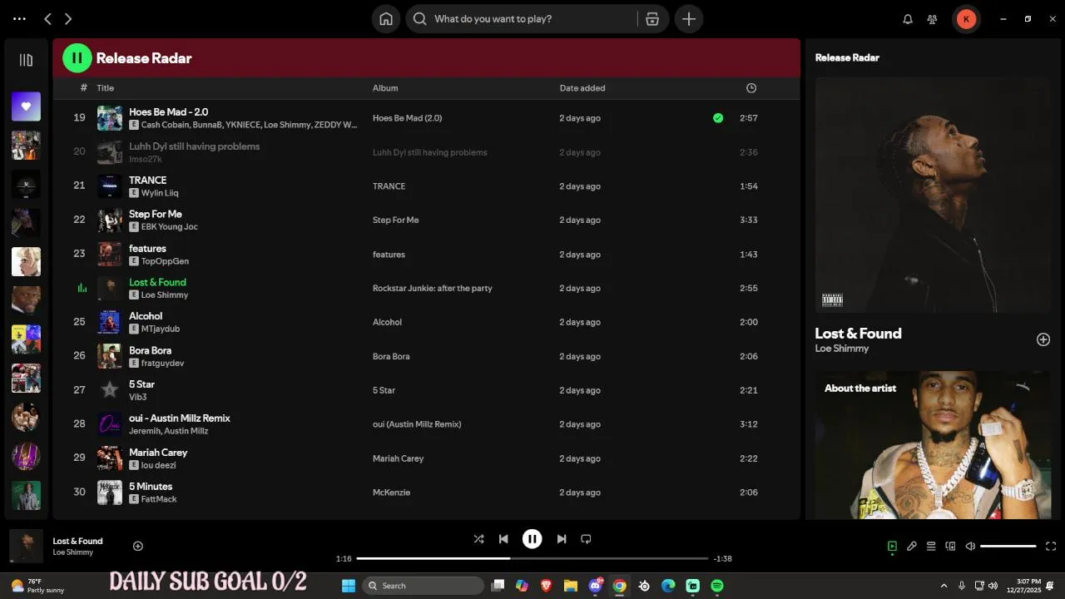Open About the artist card
This screenshot has width=1065, height=599.
(x=933, y=445)
